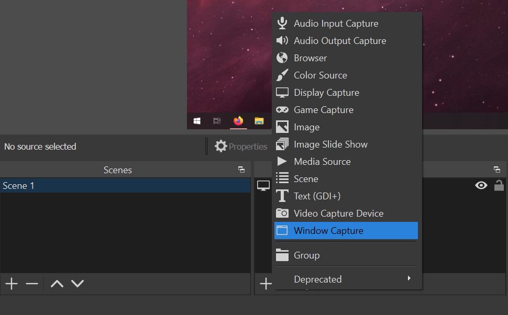Hide the source using the eye toggle
Viewport: 508px width, 315px height.
pyautogui.click(x=481, y=185)
